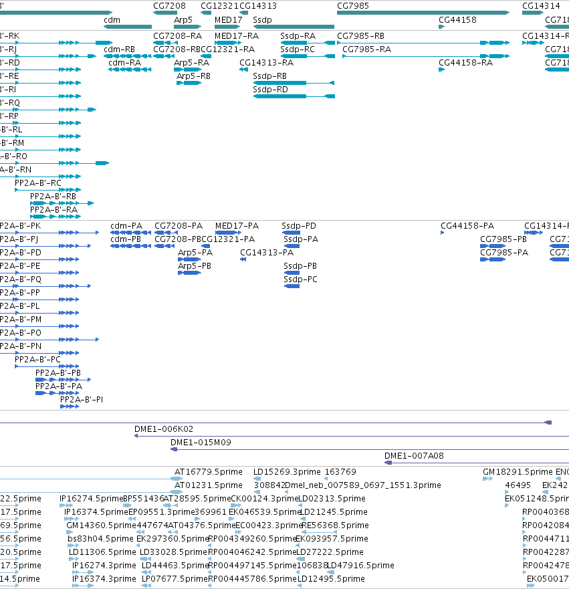569x589 pixels.
Task: Select the PP2A-B'-RC transcript label
Action: point(38,183)
